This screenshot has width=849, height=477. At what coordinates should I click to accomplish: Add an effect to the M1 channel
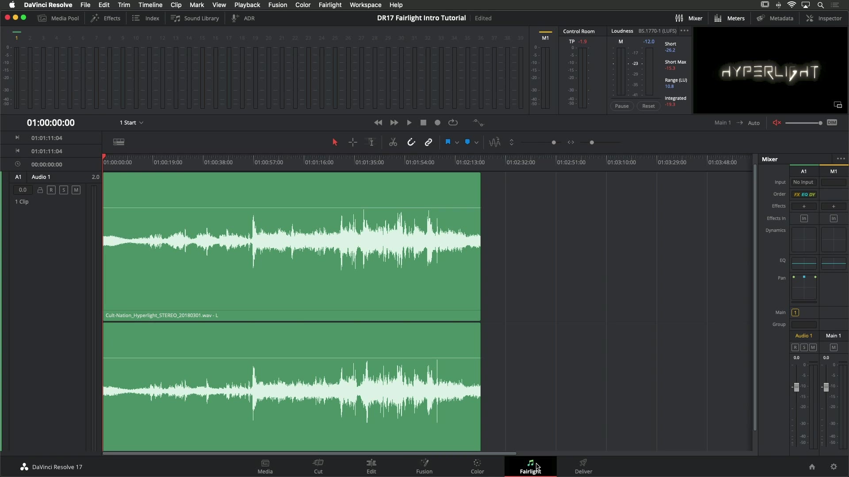pos(834,206)
